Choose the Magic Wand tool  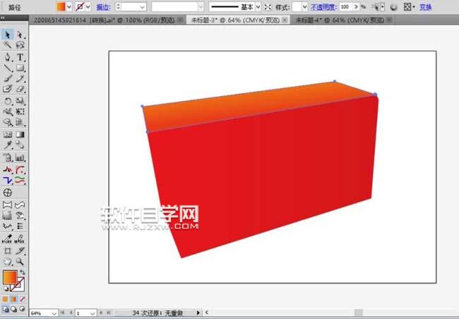[7, 44]
